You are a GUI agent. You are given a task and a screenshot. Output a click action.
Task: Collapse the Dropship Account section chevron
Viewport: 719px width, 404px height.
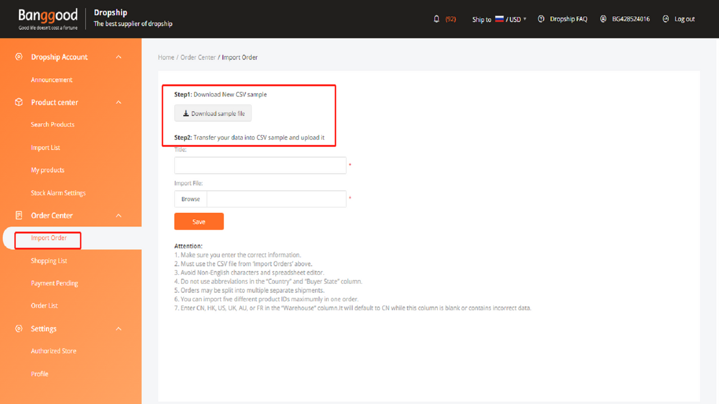point(119,57)
